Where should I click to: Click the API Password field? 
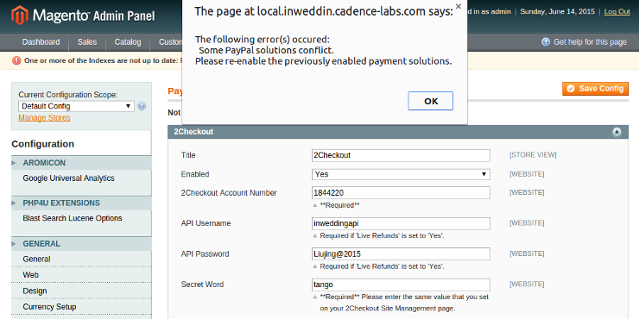(401, 253)
